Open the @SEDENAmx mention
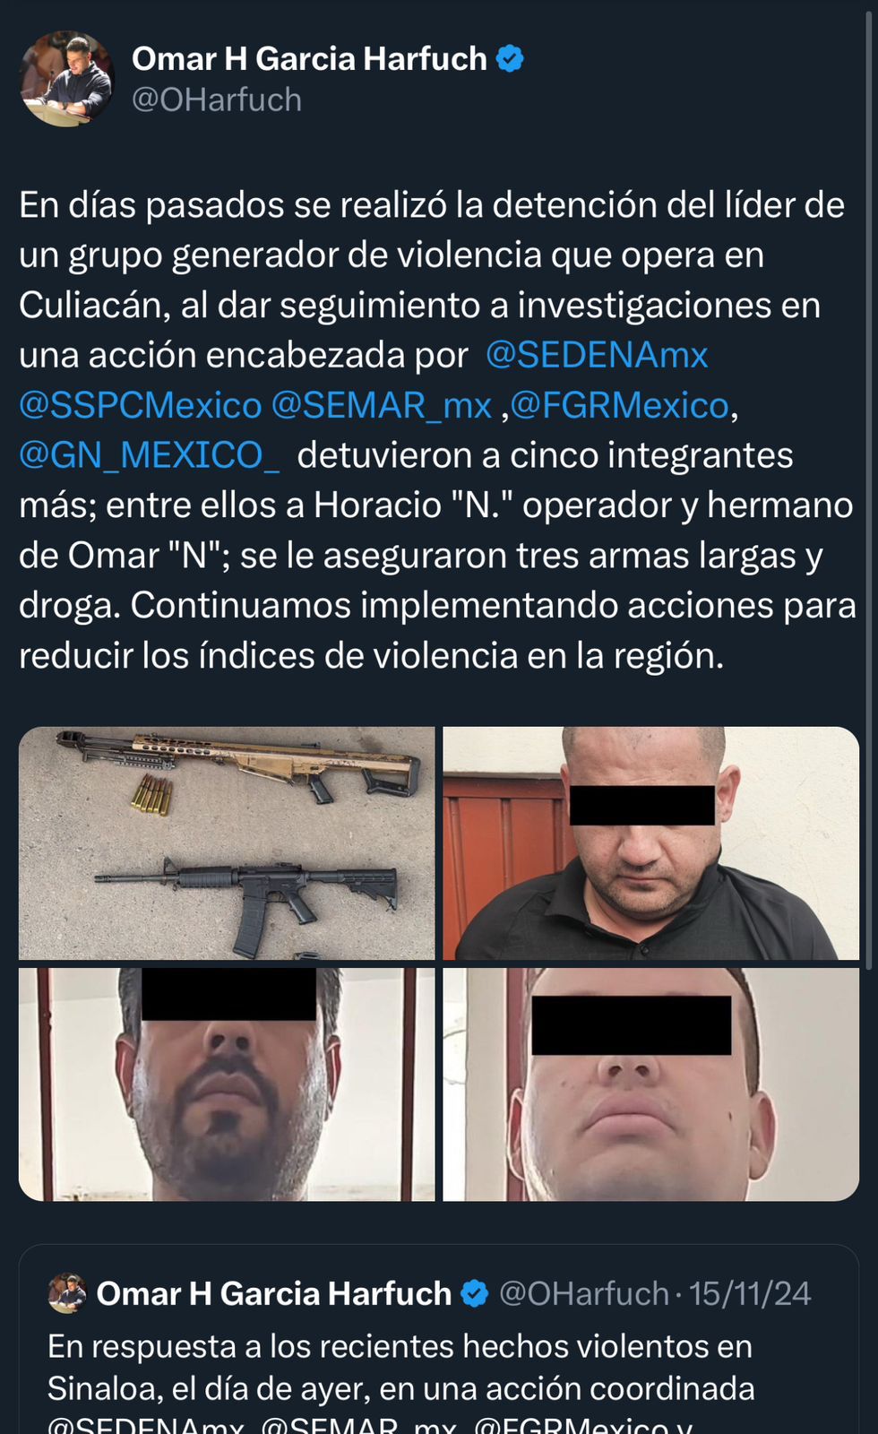Screen dimensions: 878x1434 pos(597,355)
